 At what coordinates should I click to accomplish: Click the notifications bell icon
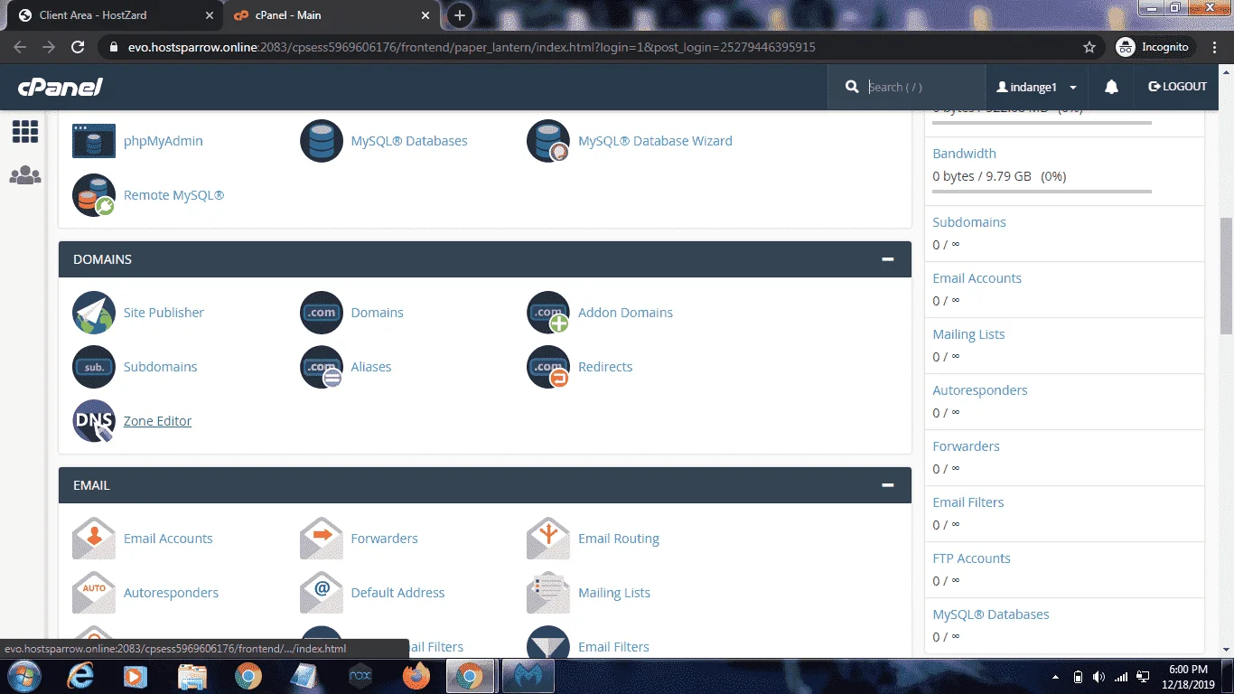(1112, 87)
